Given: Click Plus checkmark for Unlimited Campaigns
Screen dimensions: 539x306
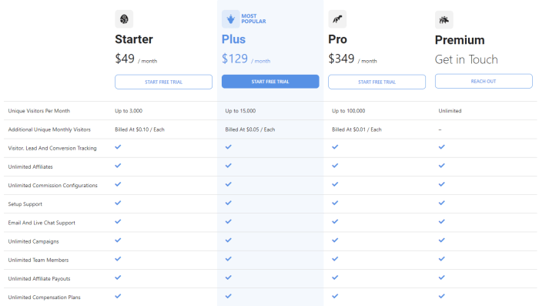Looking at the screenshot, I should point(228,240).
